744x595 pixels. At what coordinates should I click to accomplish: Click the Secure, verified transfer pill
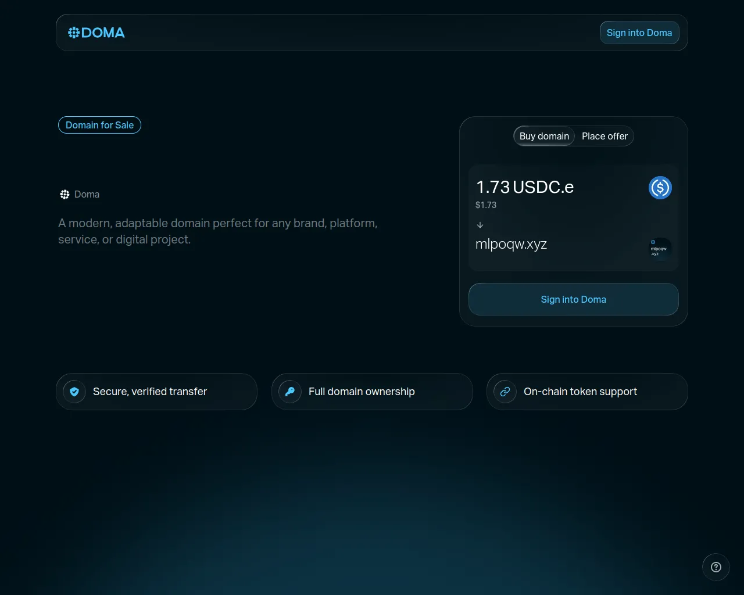[156, 392]
